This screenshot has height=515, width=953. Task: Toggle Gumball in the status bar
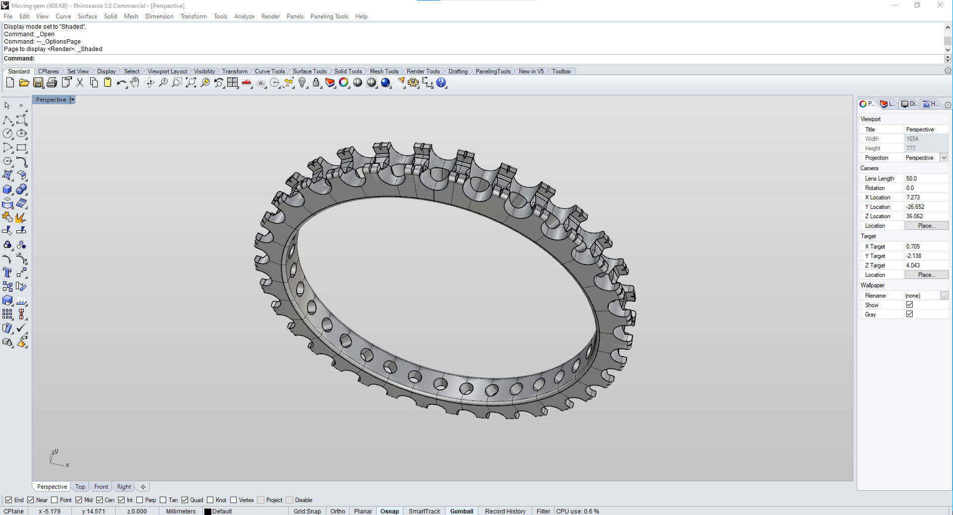(461, 511)
